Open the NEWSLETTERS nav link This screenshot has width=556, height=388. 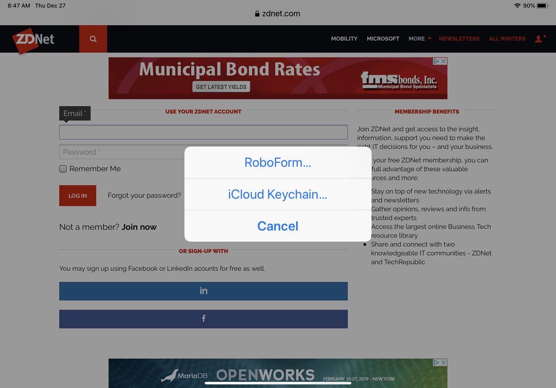(459, 39)
